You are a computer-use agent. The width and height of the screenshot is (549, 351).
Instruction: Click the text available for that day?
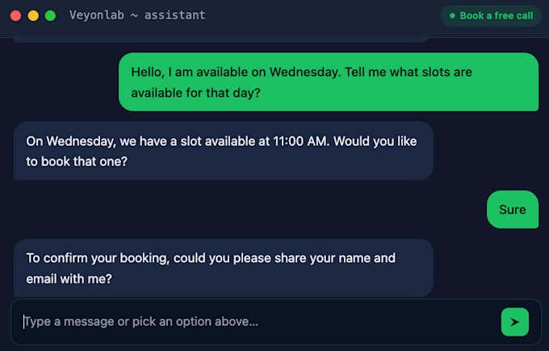(x=195, y=93)
